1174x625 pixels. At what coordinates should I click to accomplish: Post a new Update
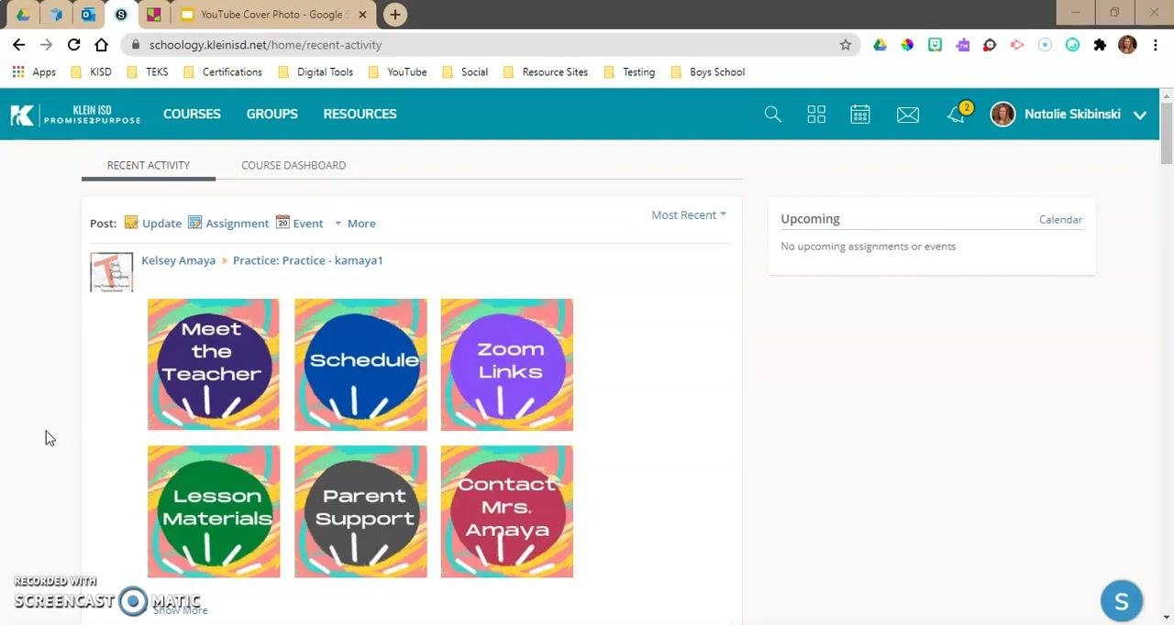(153, 223)
